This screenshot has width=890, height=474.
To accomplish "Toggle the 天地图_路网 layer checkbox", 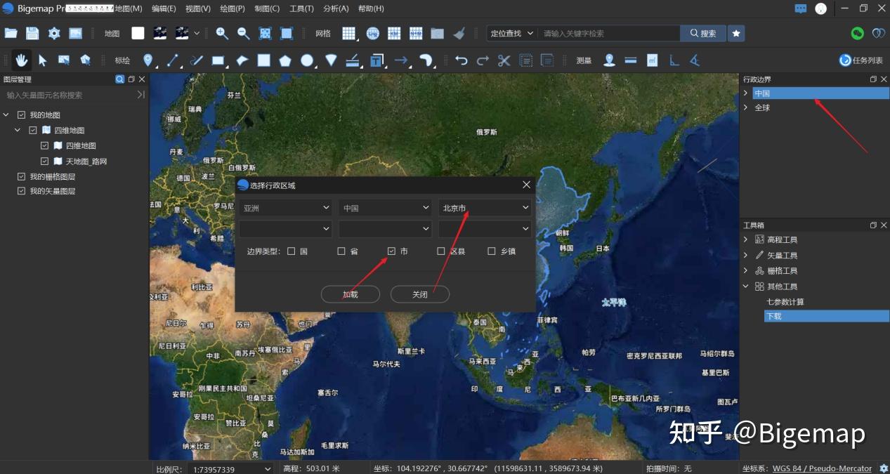I will 45,162.
